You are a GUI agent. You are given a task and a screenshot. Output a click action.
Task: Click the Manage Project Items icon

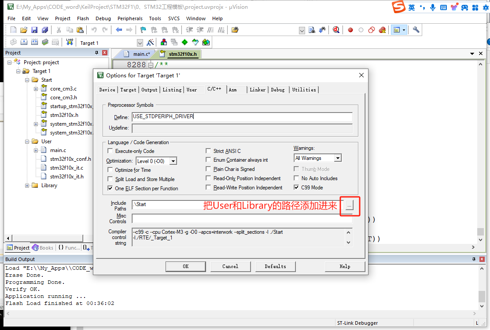tap(163, 43)
